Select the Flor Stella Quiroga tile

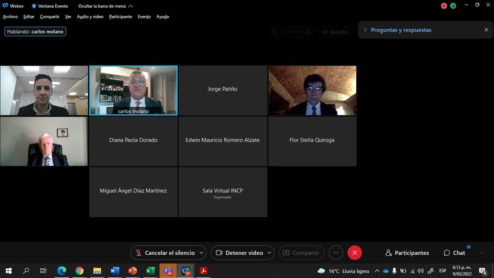pos(312,141)
